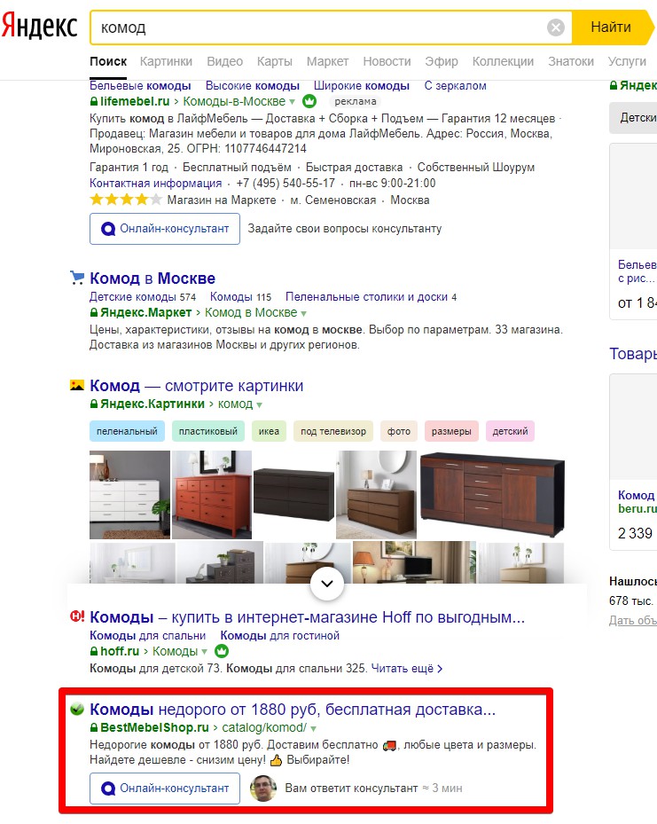Click the green crown badge next to lifemebel.ru
This screenshot has width=657, height=824.
coord(309,101)
